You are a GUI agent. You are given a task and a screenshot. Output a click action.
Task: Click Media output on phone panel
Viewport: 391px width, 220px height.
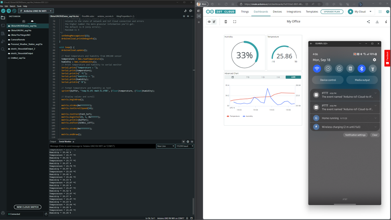[362, 80]
